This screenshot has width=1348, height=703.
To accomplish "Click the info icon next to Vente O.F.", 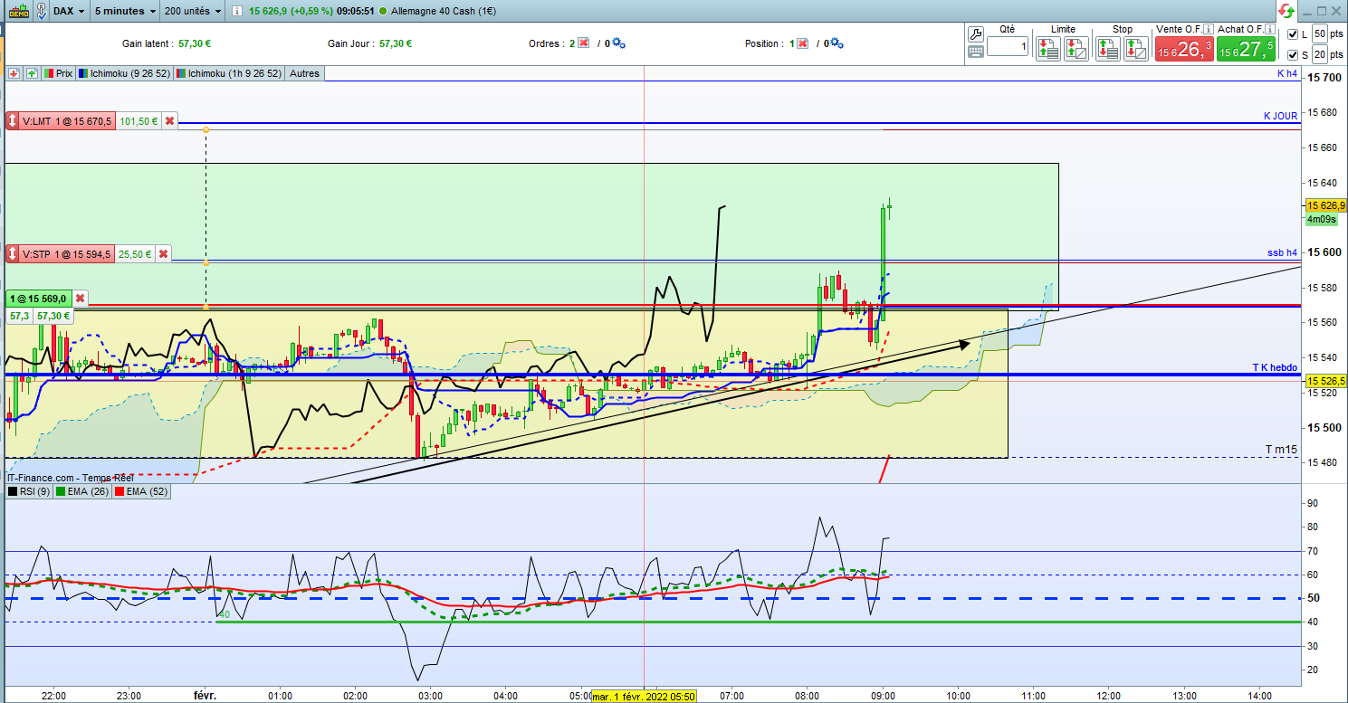I will coord(1207,29).
